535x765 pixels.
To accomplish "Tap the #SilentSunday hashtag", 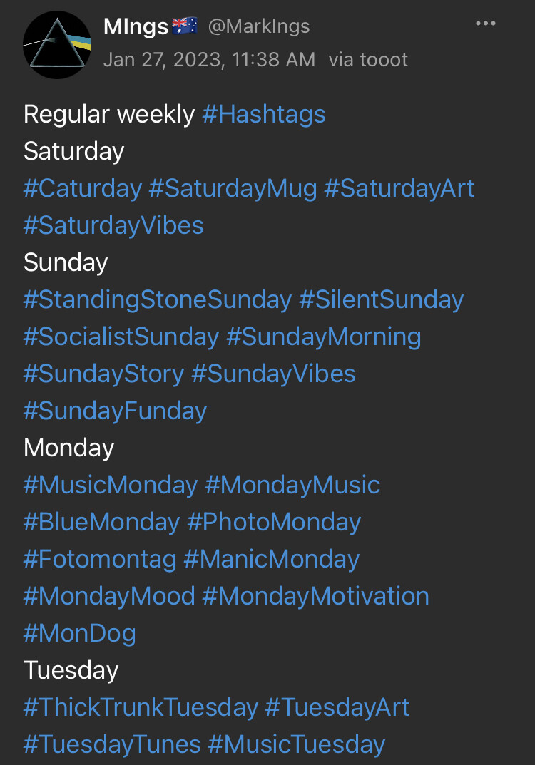I will click(381, 299).
